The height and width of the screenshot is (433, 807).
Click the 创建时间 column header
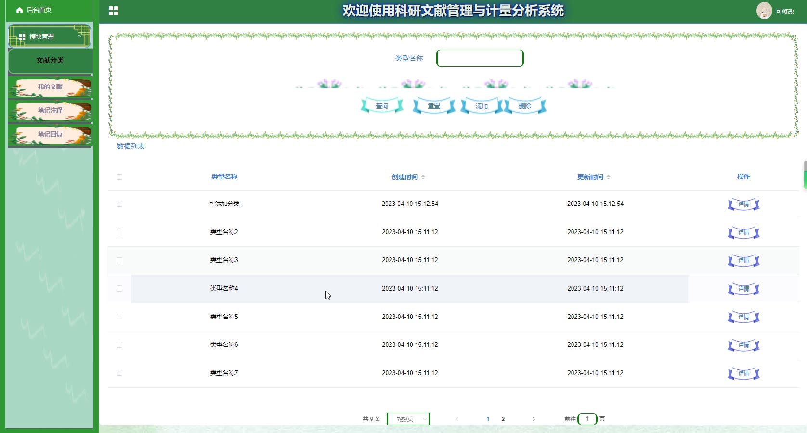click(x=405, y=177)
